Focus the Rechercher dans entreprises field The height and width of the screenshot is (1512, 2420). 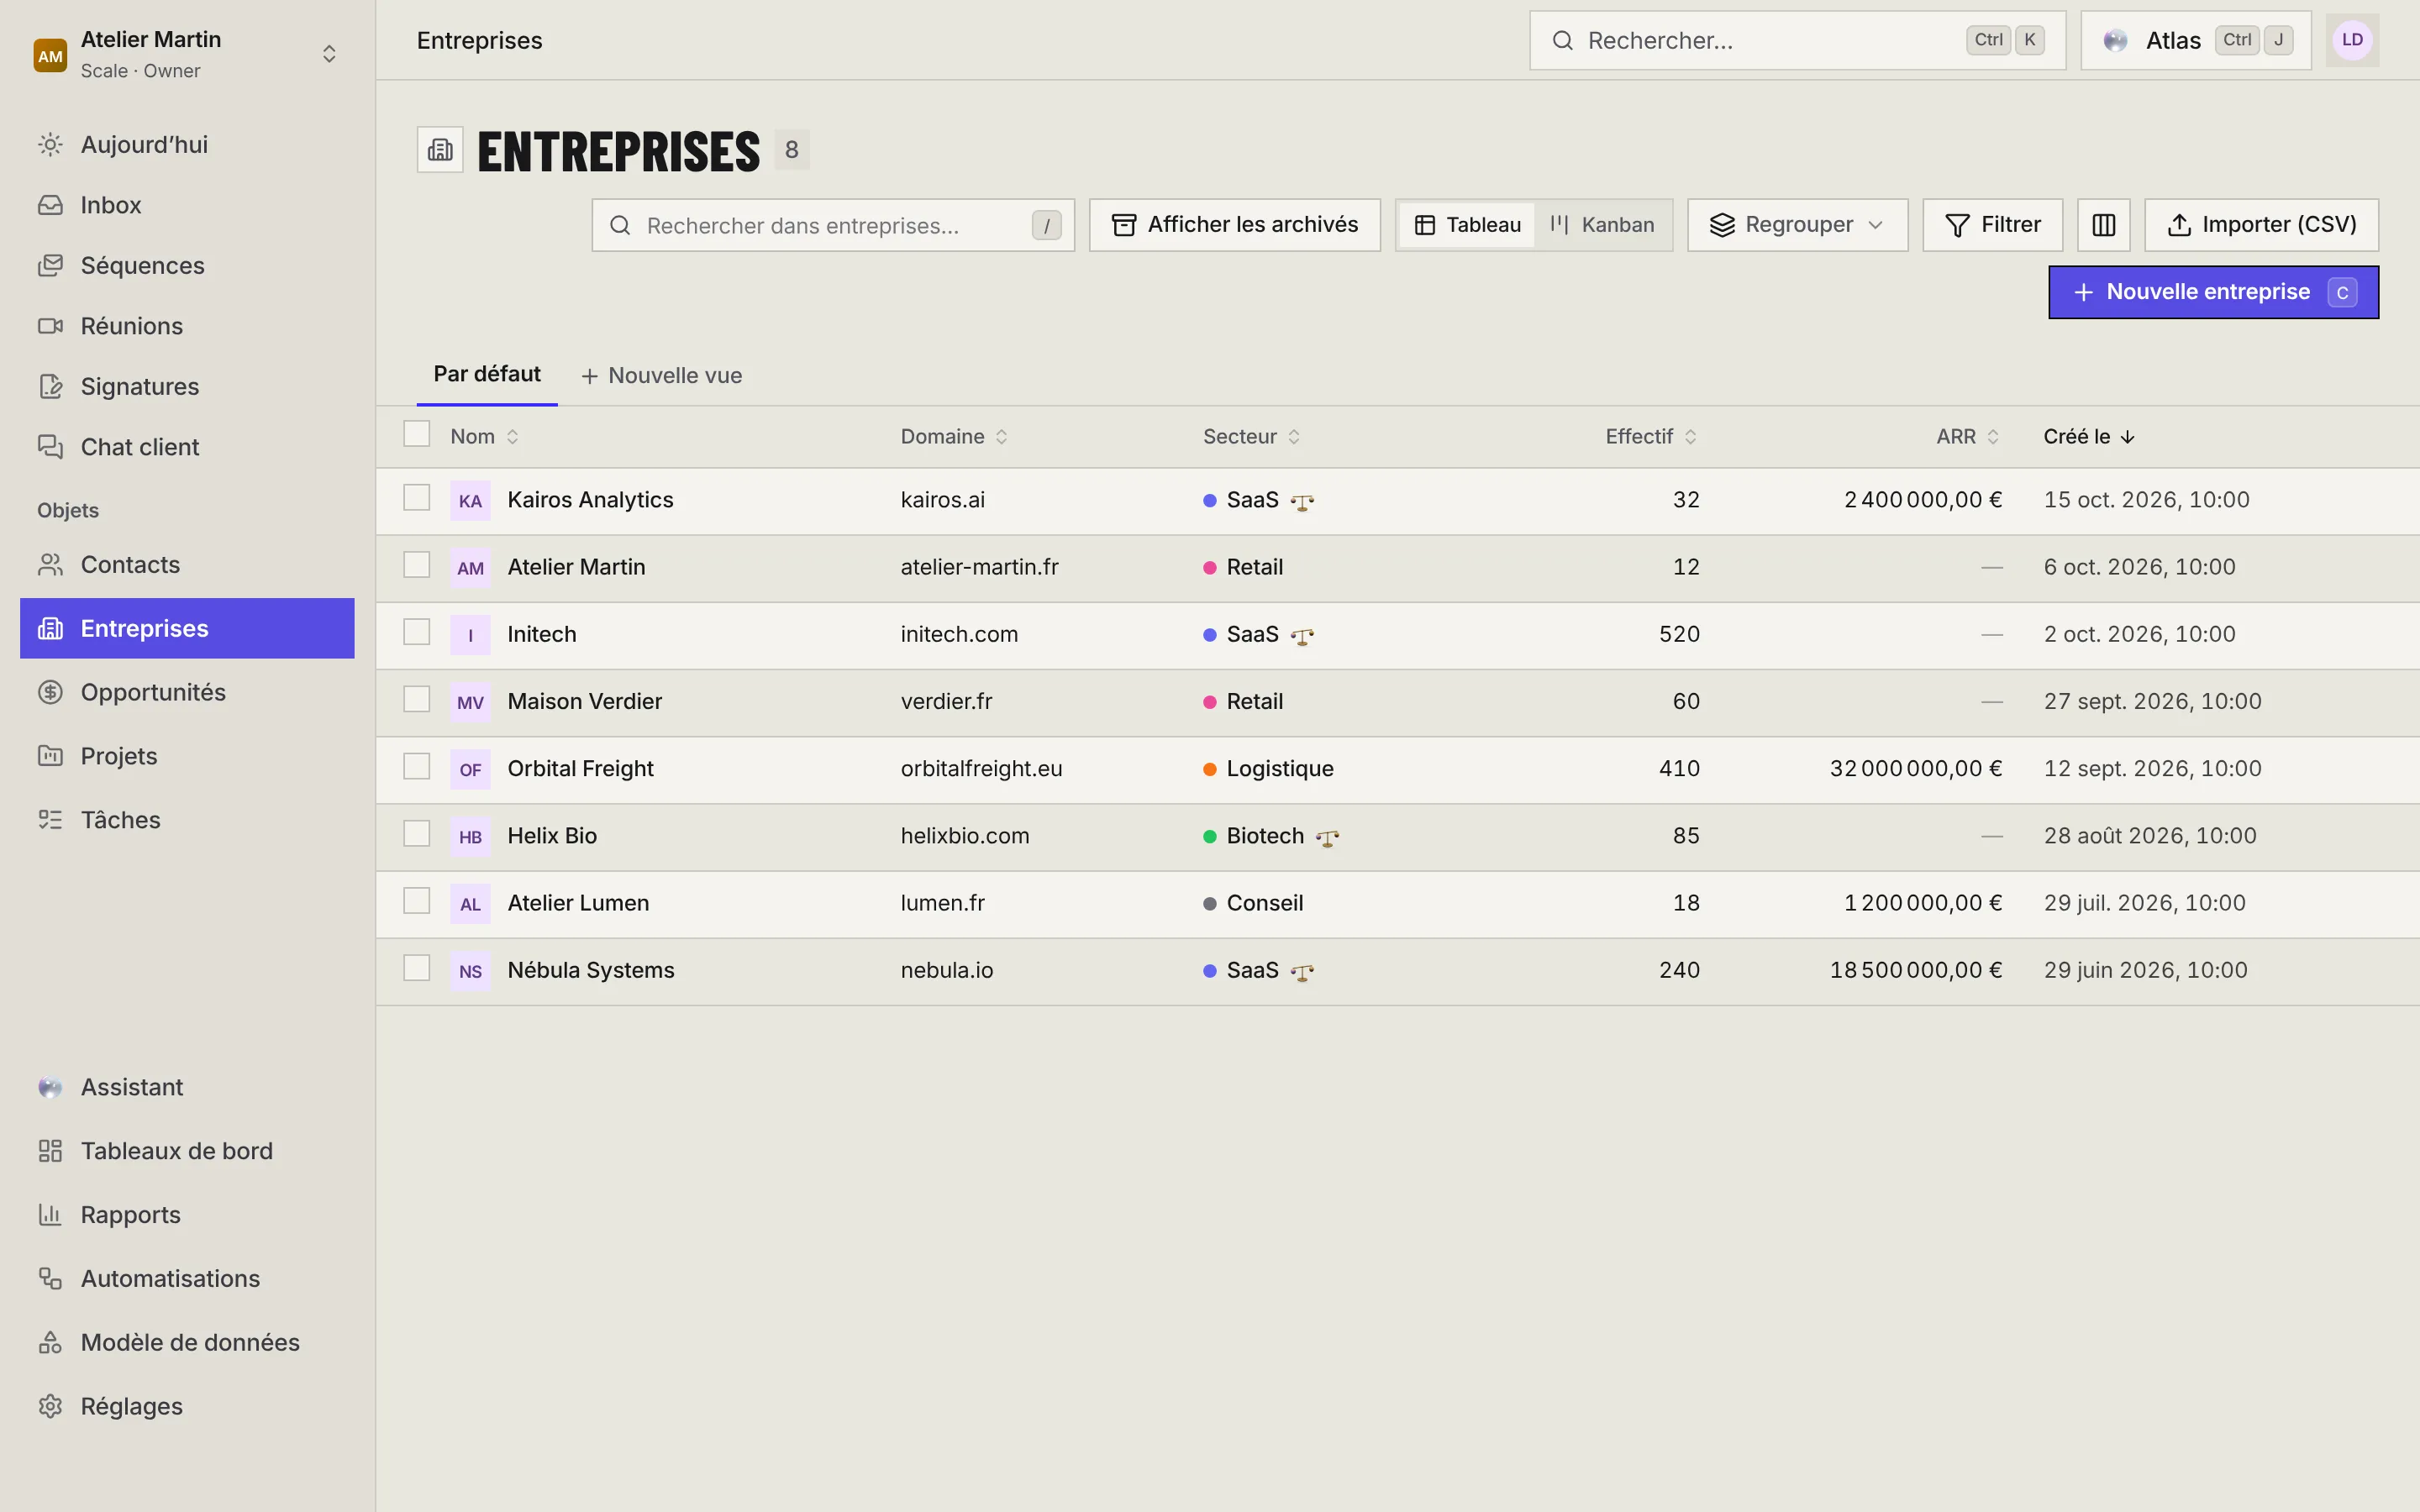[833, 225]
